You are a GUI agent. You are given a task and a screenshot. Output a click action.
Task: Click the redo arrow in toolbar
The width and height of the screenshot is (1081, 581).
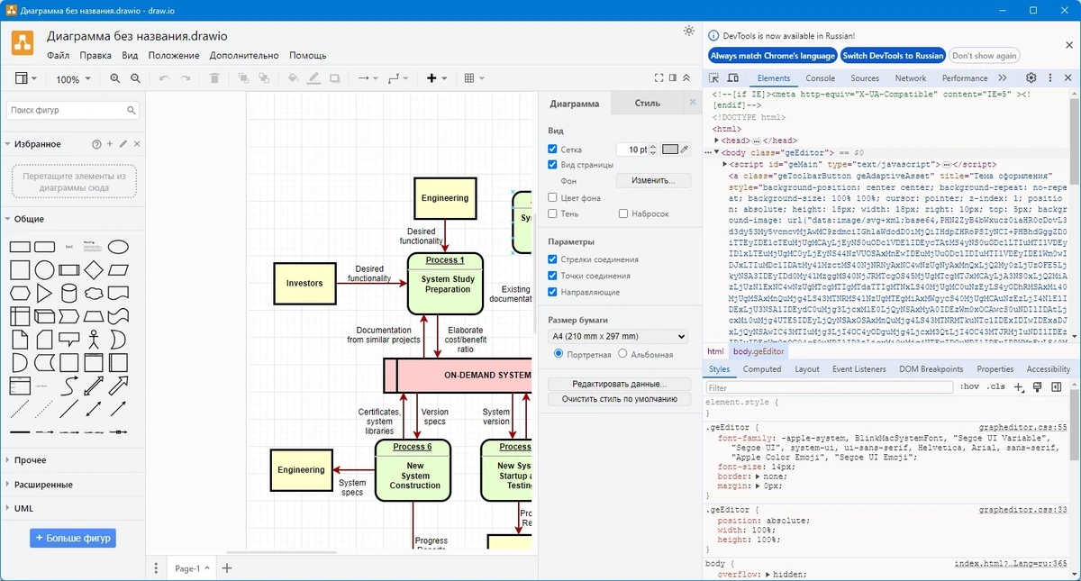tap(186, 78)
